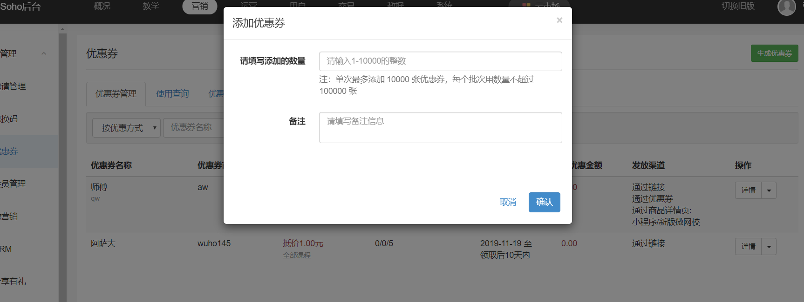Click the 生成优惠券 green button

click(774, 53)
